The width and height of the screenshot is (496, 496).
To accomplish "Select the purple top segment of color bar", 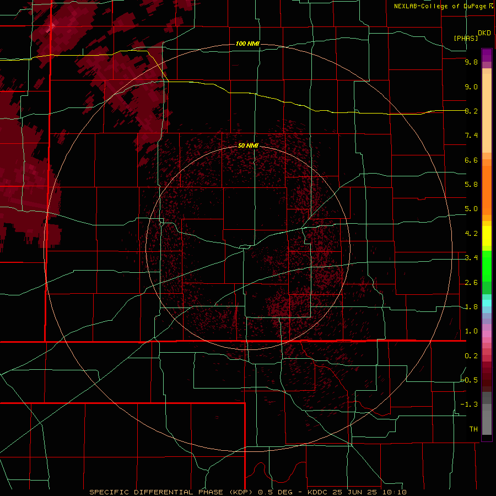I will (487, 55).
